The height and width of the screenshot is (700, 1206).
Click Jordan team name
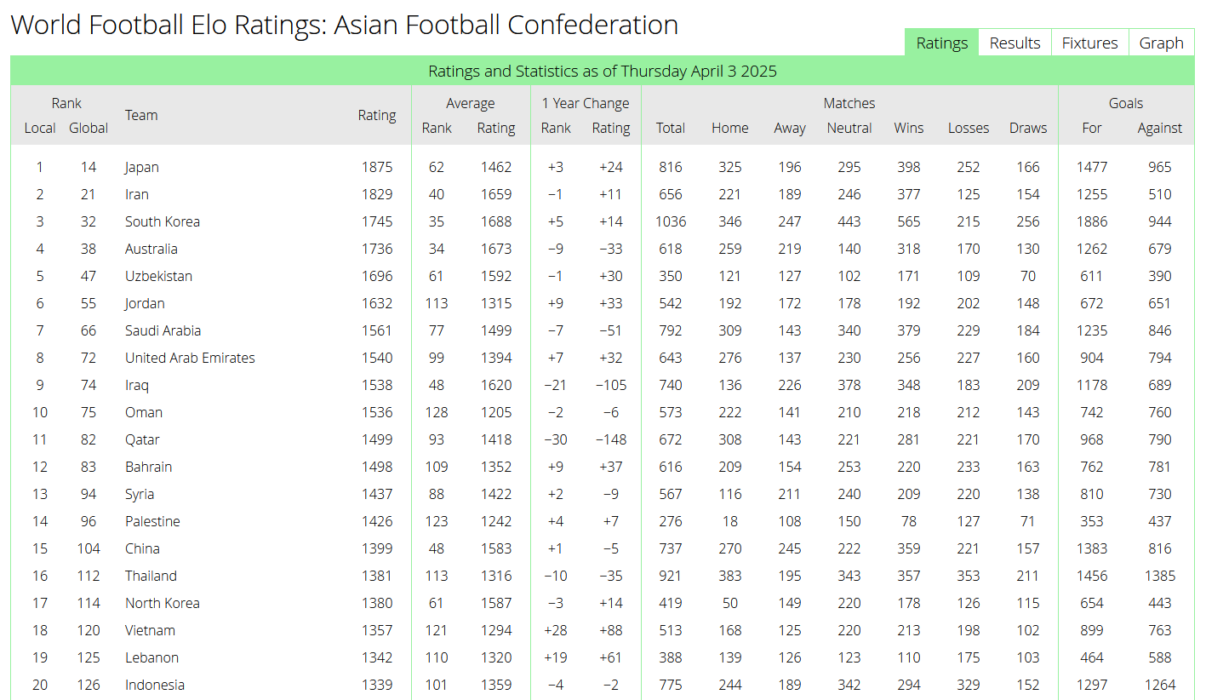[x=145, y=303]
